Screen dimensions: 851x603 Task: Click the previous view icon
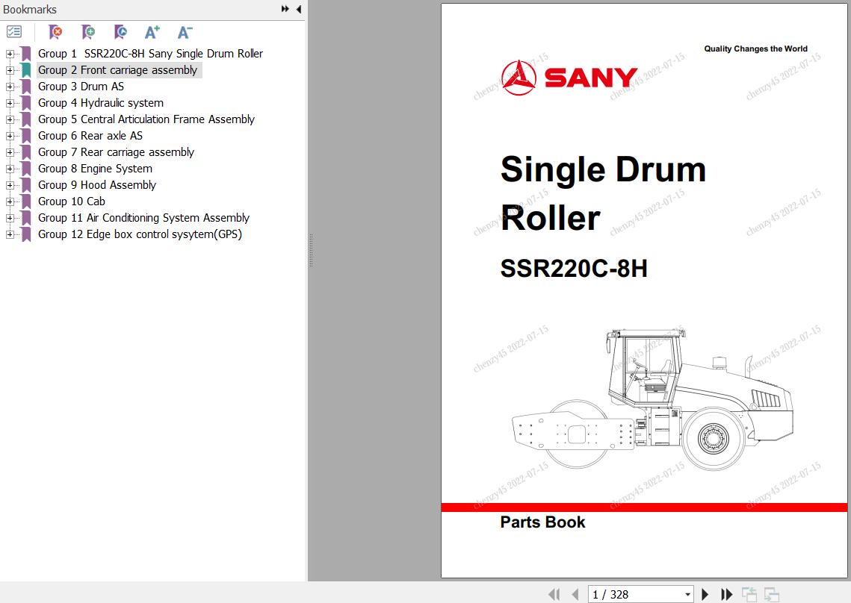pos(749,594)
